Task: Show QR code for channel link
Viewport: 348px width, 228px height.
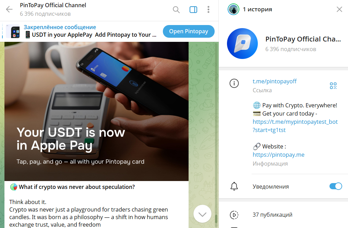Action: point(333,85)
